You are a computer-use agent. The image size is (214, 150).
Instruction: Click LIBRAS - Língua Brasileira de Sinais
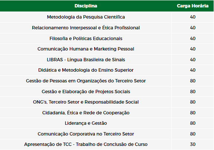point(86,60)
